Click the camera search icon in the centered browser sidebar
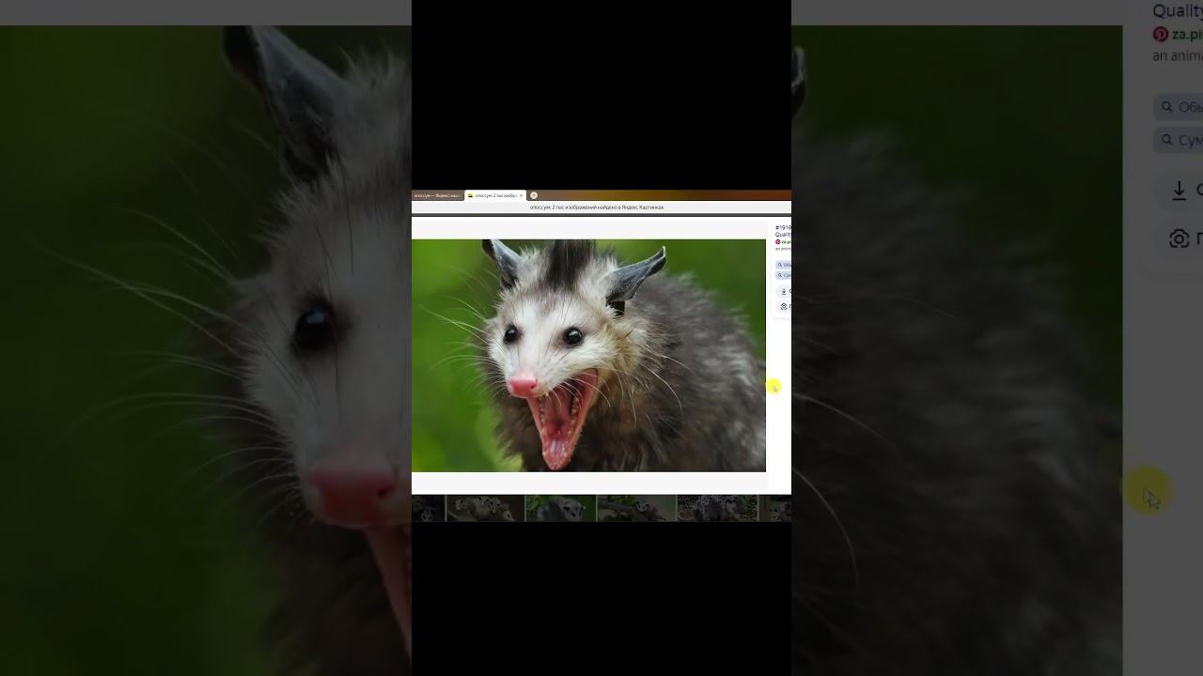Screen dimensions: 1203x676 [784, 307]
